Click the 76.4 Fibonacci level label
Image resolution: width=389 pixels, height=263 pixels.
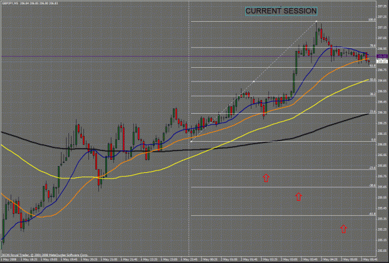pos(373,45)
